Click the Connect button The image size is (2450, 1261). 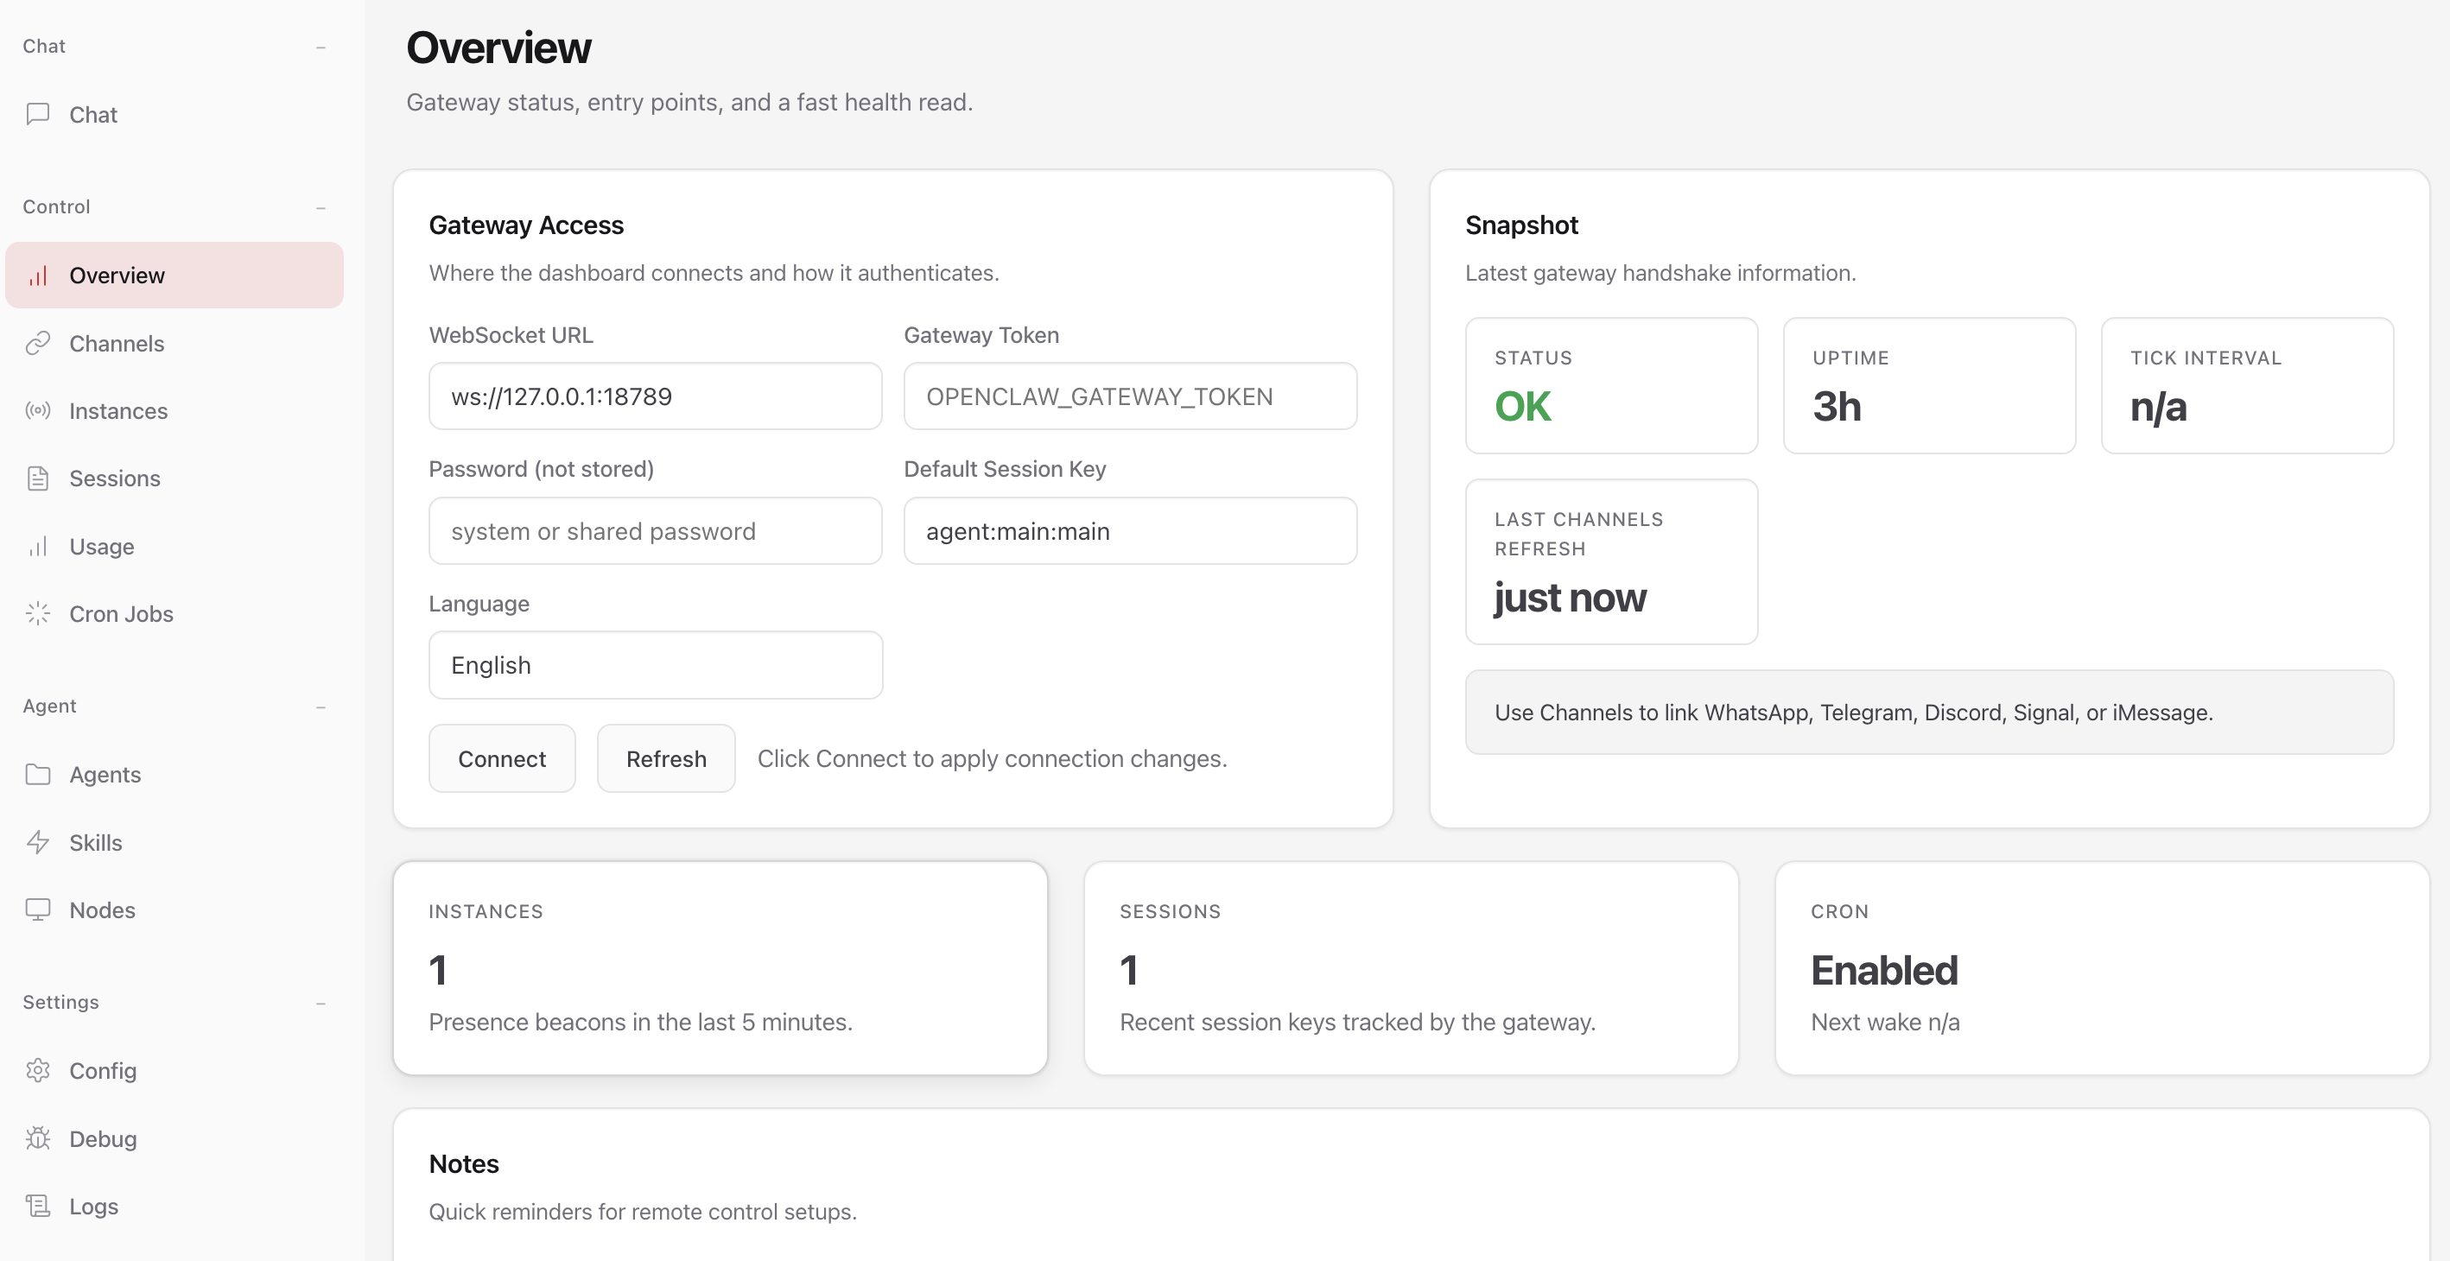[501, 758]
